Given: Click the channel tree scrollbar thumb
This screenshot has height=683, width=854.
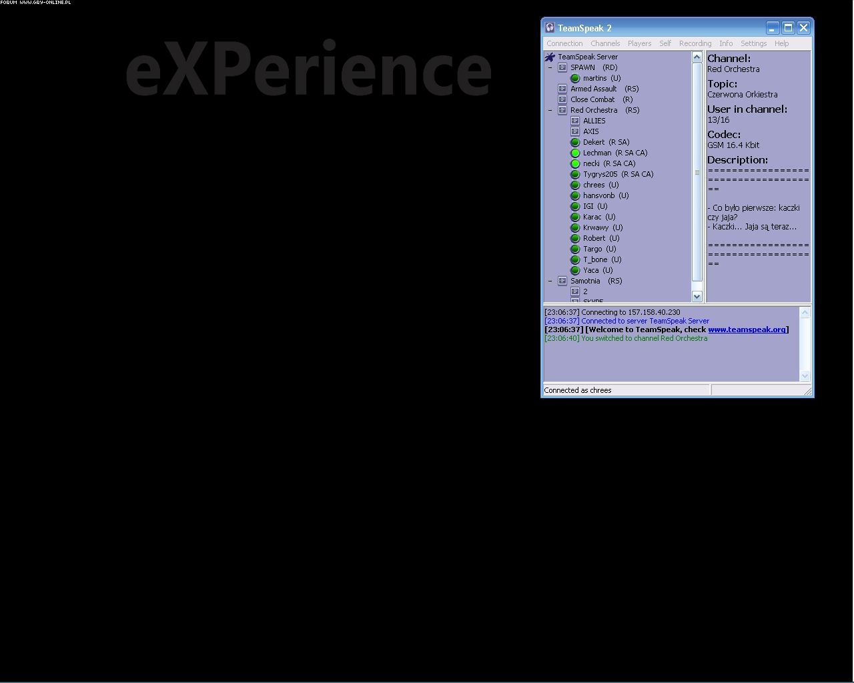Looking at the screenshot, I should click(x=697, y=172).
